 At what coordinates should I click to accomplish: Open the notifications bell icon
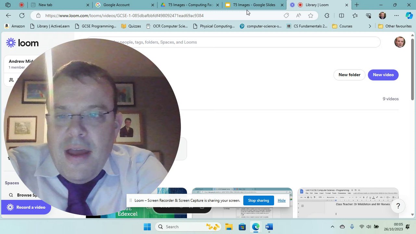tap(408, 227)
